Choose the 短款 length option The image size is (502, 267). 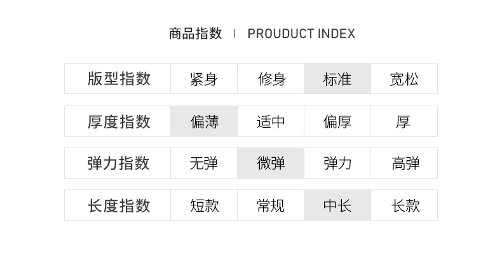click(x=203, y=205)
